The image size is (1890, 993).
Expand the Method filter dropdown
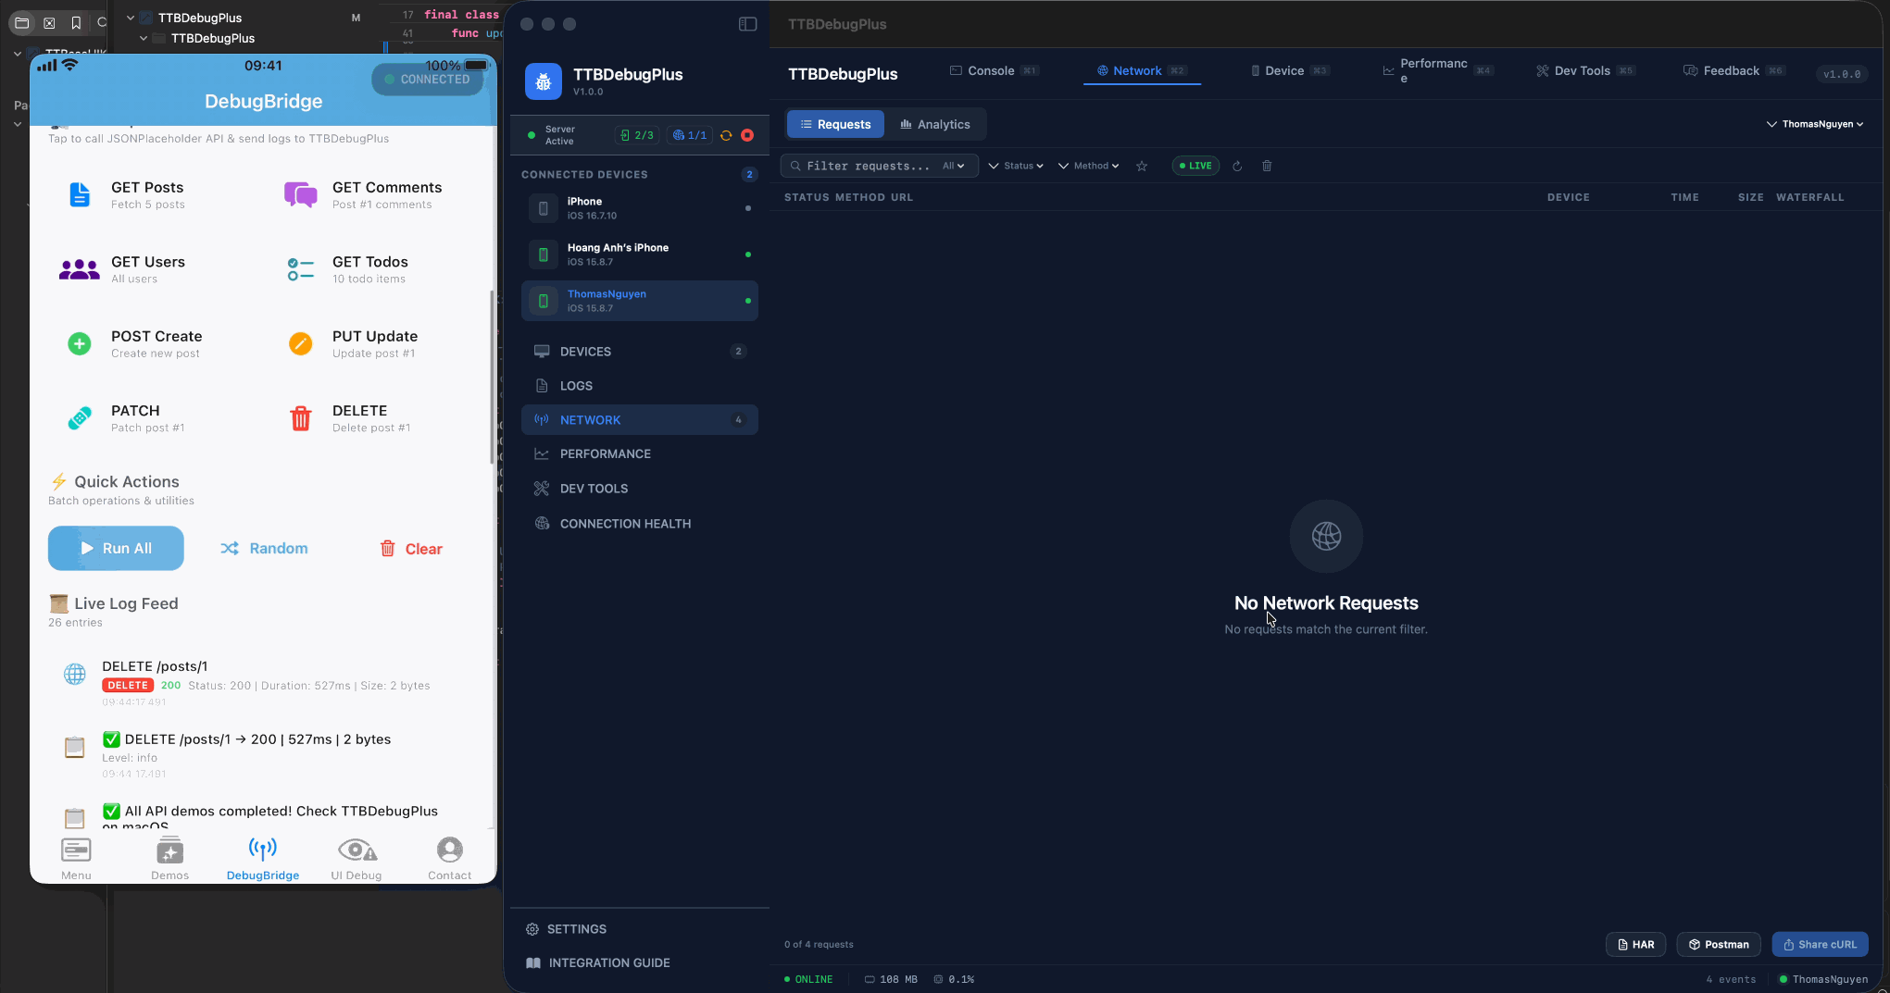1088,165
